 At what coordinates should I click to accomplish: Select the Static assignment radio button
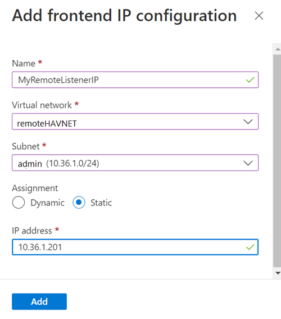79,203
